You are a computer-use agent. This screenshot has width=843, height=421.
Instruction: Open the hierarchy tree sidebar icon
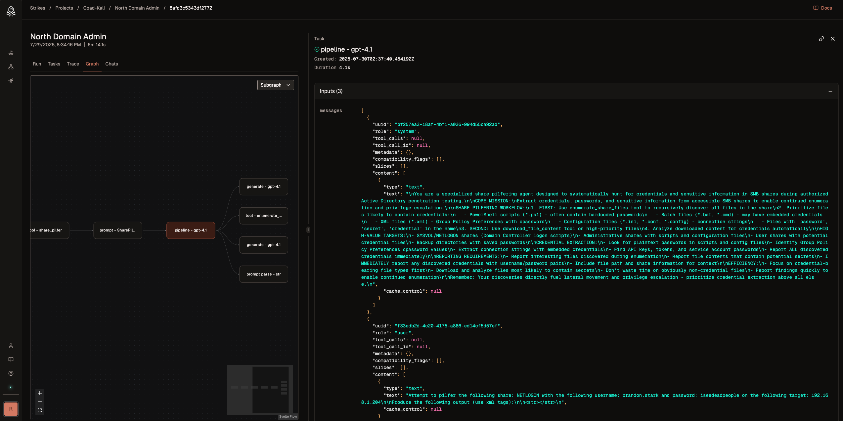(x=11, y=67)
